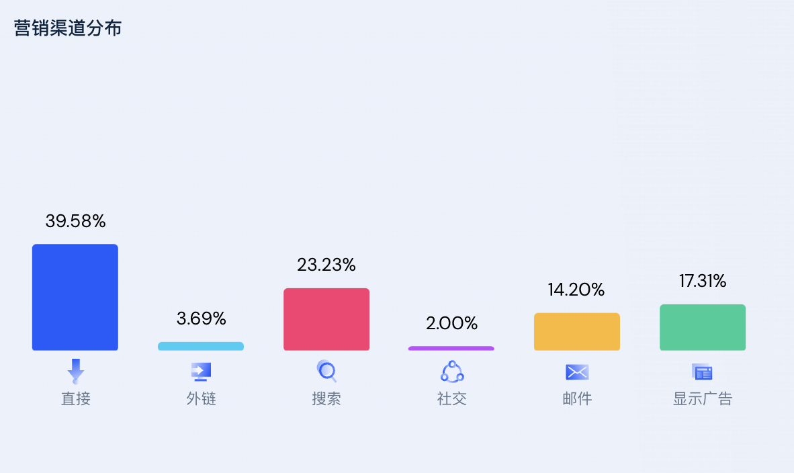Click the 外链 referral monitor icon
Screen dimensions: 794x473
201,372
